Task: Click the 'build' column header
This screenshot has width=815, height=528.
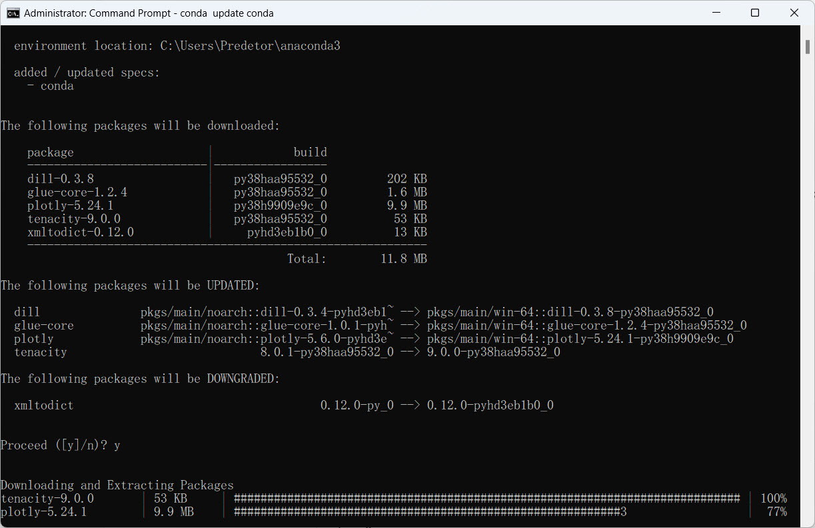Action: point(311,152)
